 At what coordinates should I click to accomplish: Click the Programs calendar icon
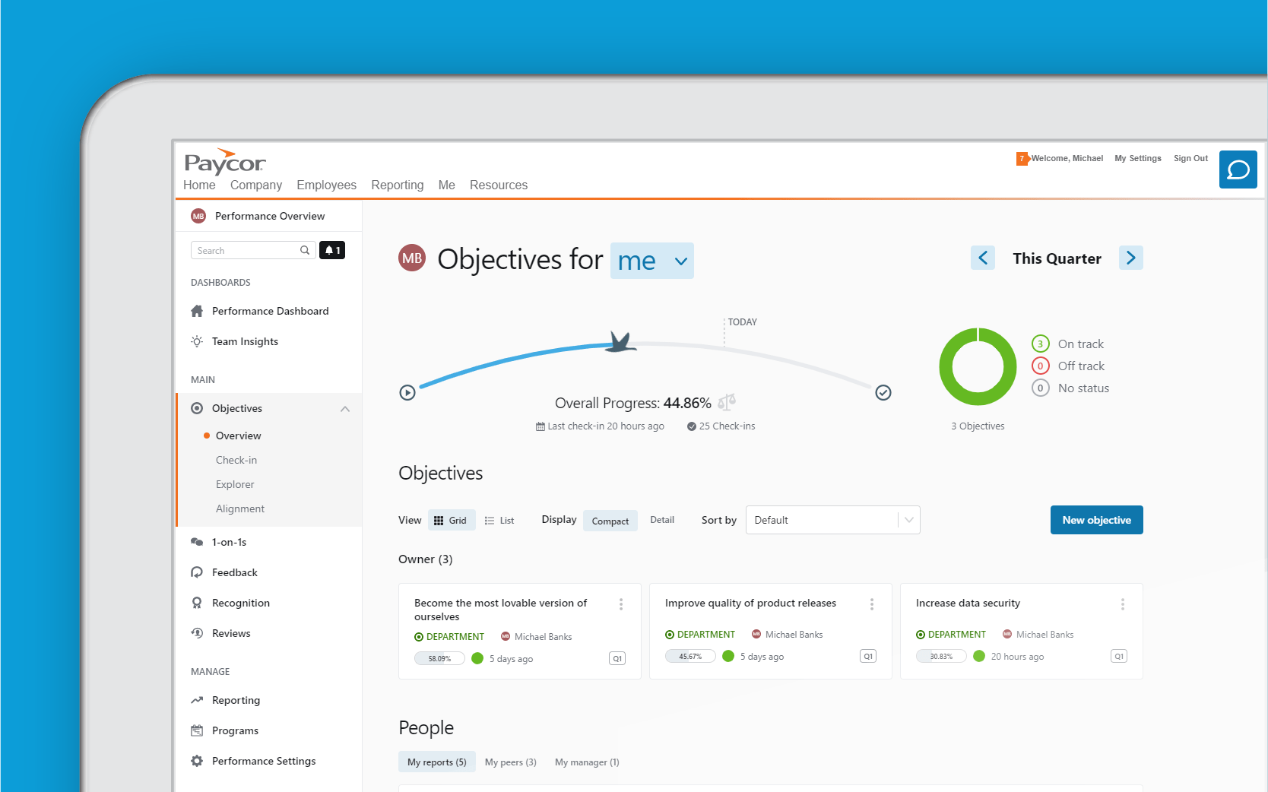tap(197, 730)
